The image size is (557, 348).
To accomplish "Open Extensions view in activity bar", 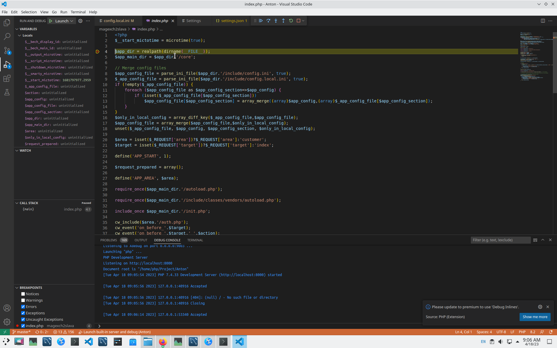I will coord(7,78).
